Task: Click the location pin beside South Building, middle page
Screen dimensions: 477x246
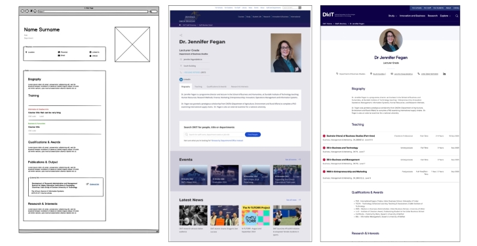Action: (181, 66)
